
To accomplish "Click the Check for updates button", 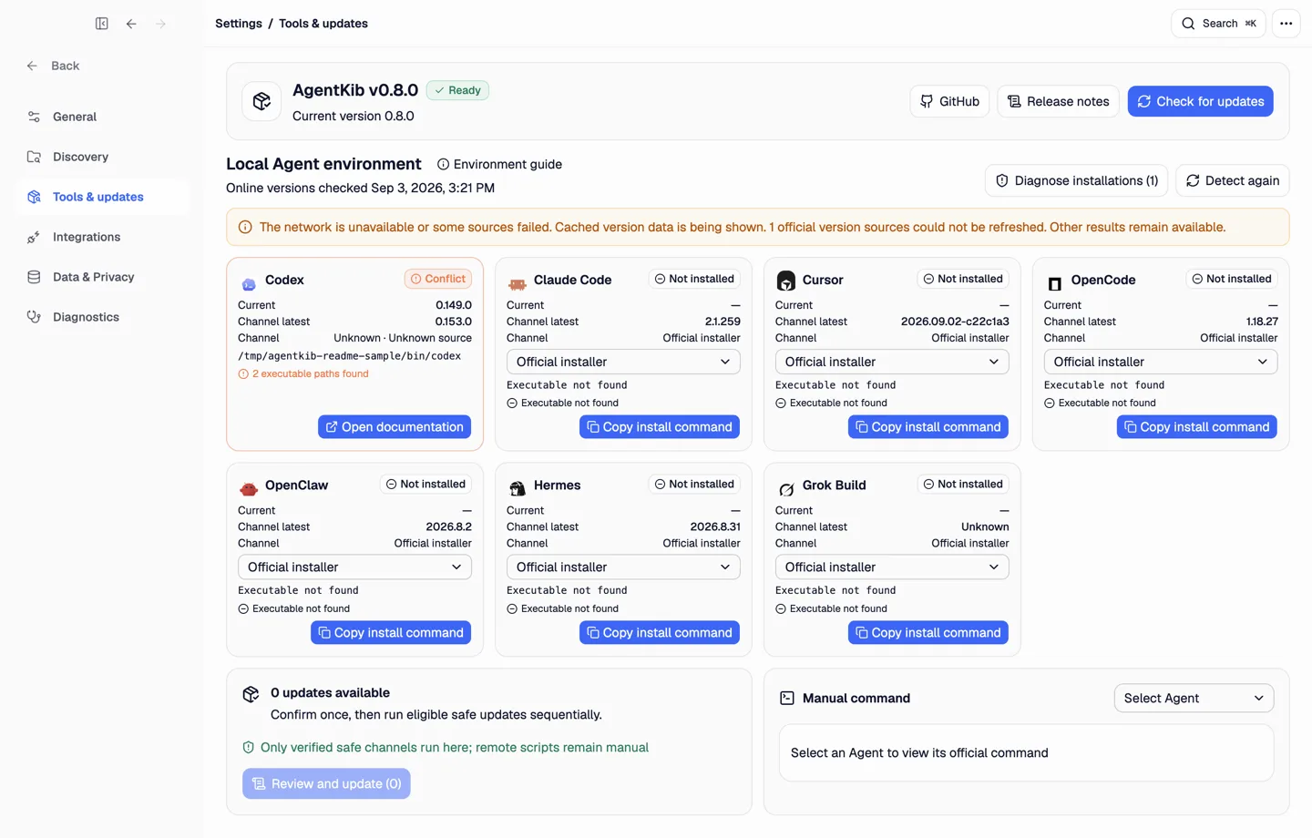I will pyautogui.click(x=1200, y=101).
